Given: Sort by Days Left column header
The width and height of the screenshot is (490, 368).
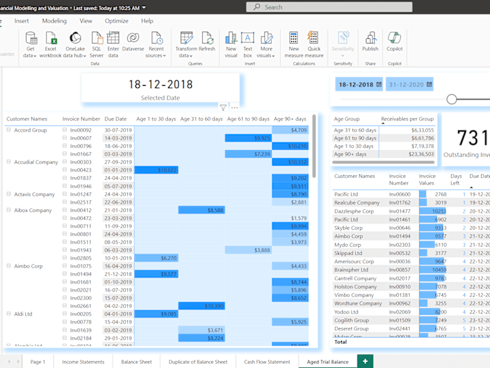Looking at the screenshot, I should tap(456, 180).
